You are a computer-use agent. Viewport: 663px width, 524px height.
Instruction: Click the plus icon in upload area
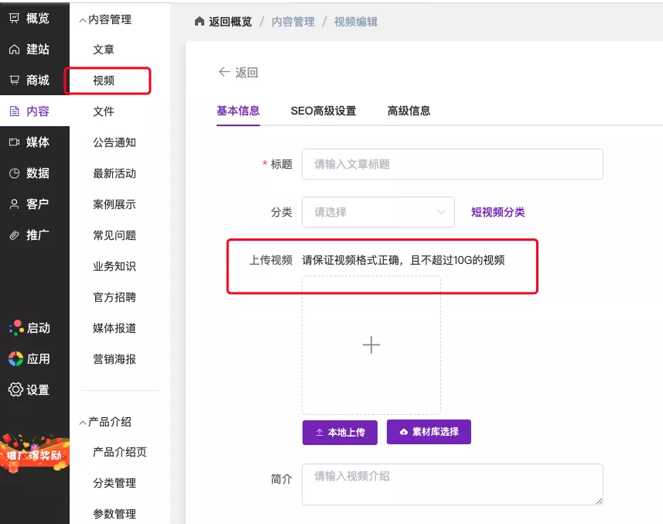[371, 345]
